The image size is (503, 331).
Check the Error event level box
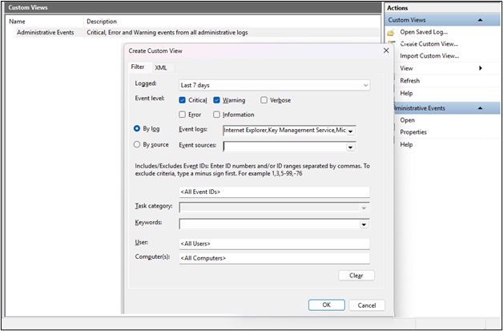(183, 115)
